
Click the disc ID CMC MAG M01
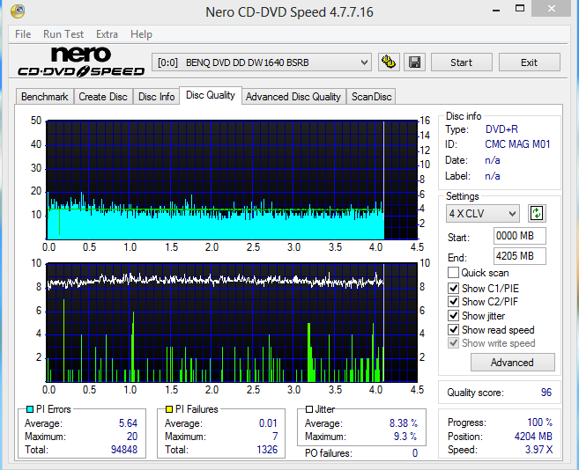[517, 144]
